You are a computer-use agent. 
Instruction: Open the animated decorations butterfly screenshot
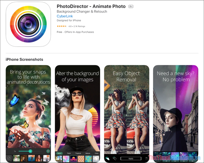(x=28, y=114)
